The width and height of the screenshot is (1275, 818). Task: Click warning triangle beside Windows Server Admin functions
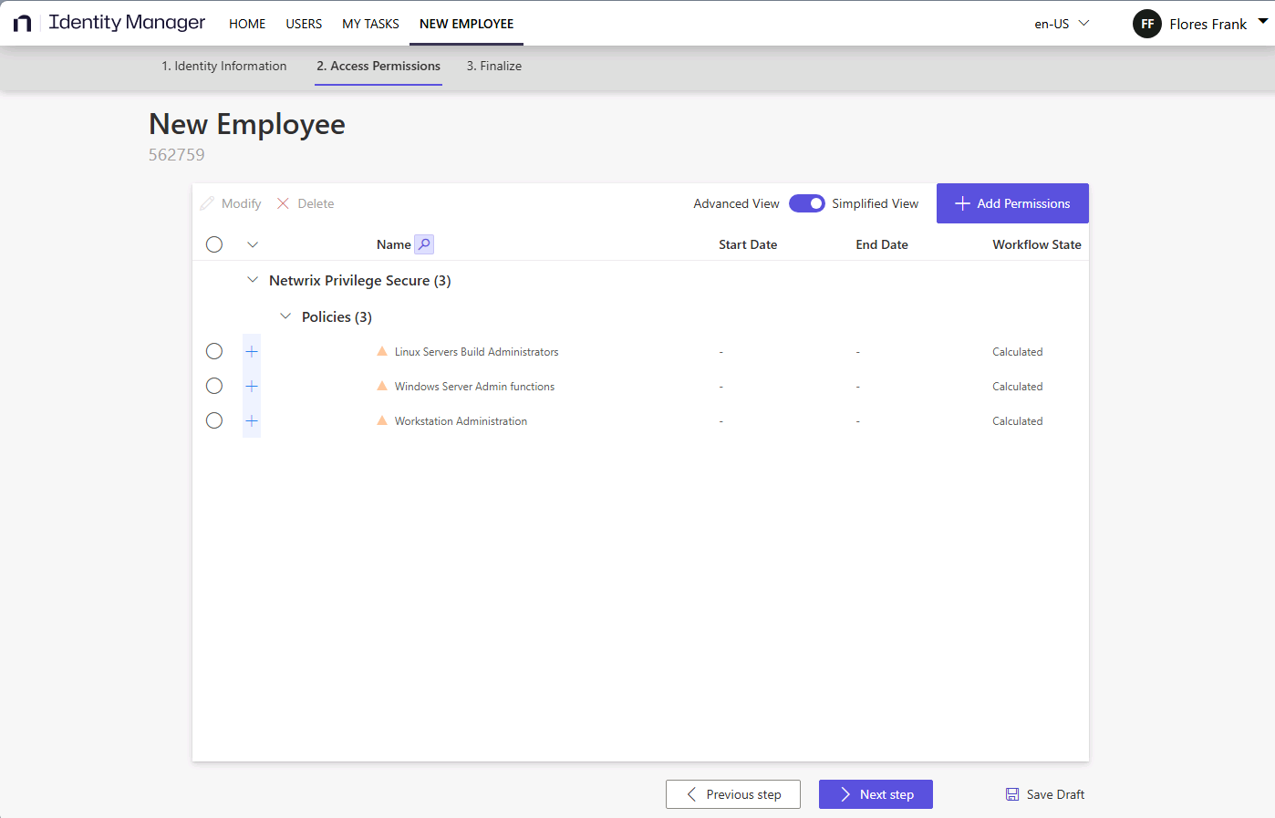[382, 386]
